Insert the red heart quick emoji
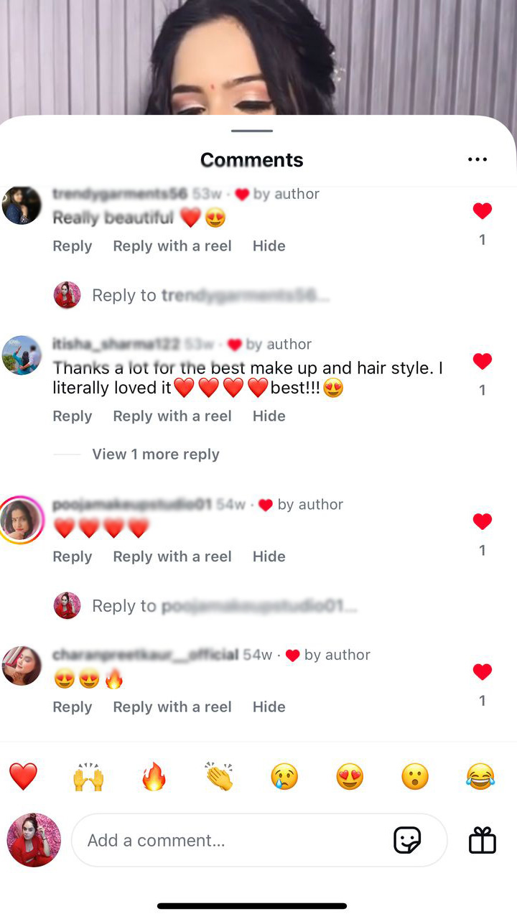This screenshot has height=919, width=517. [x=23, y=777]
